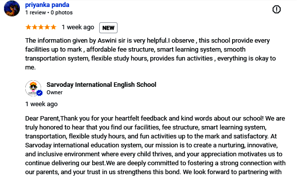Click the 'Owner' label under school name
The height and width of the screenshot is (192, 302).
tap(55, 92)
